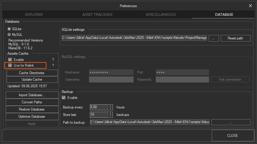The image size is (257, 144).
Task: Click the 'MariaDB - 11.6.2' version text
Action: point(20,48)
